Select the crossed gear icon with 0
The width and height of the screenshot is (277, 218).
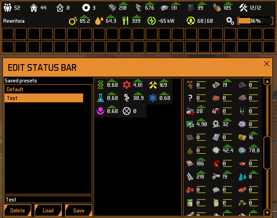tap(127, 111)
